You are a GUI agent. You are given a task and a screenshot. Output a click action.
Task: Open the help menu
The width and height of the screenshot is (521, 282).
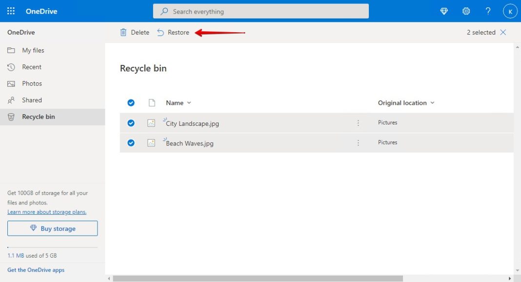pyautogui.click(x=488, y=11)
